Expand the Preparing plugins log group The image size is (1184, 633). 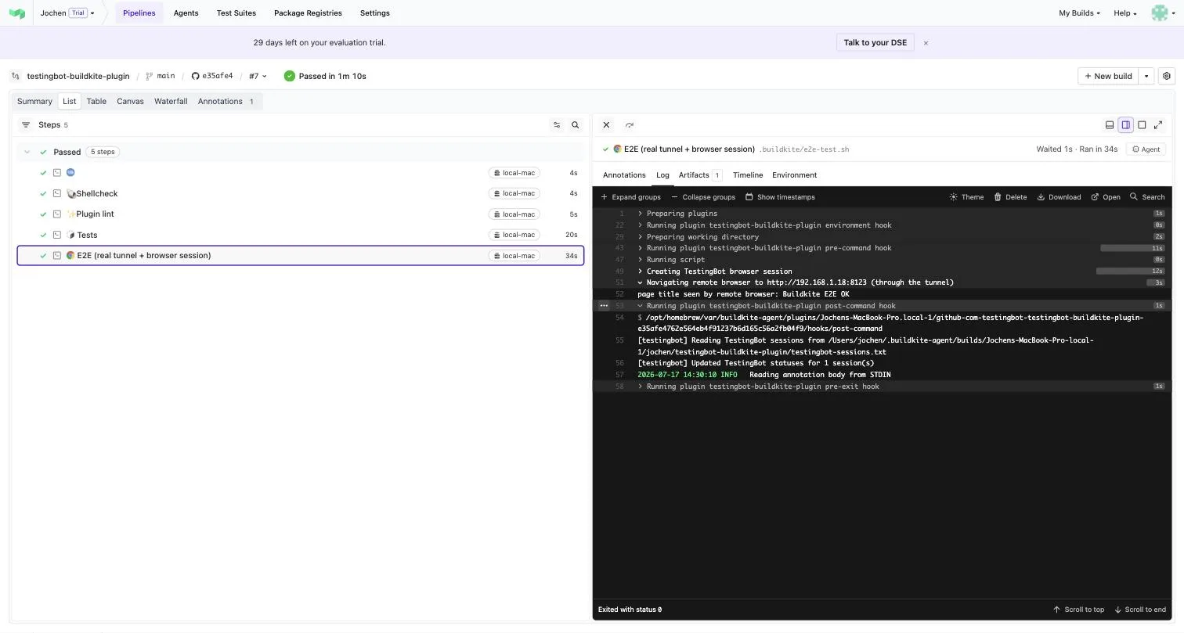tap(640, 214)
